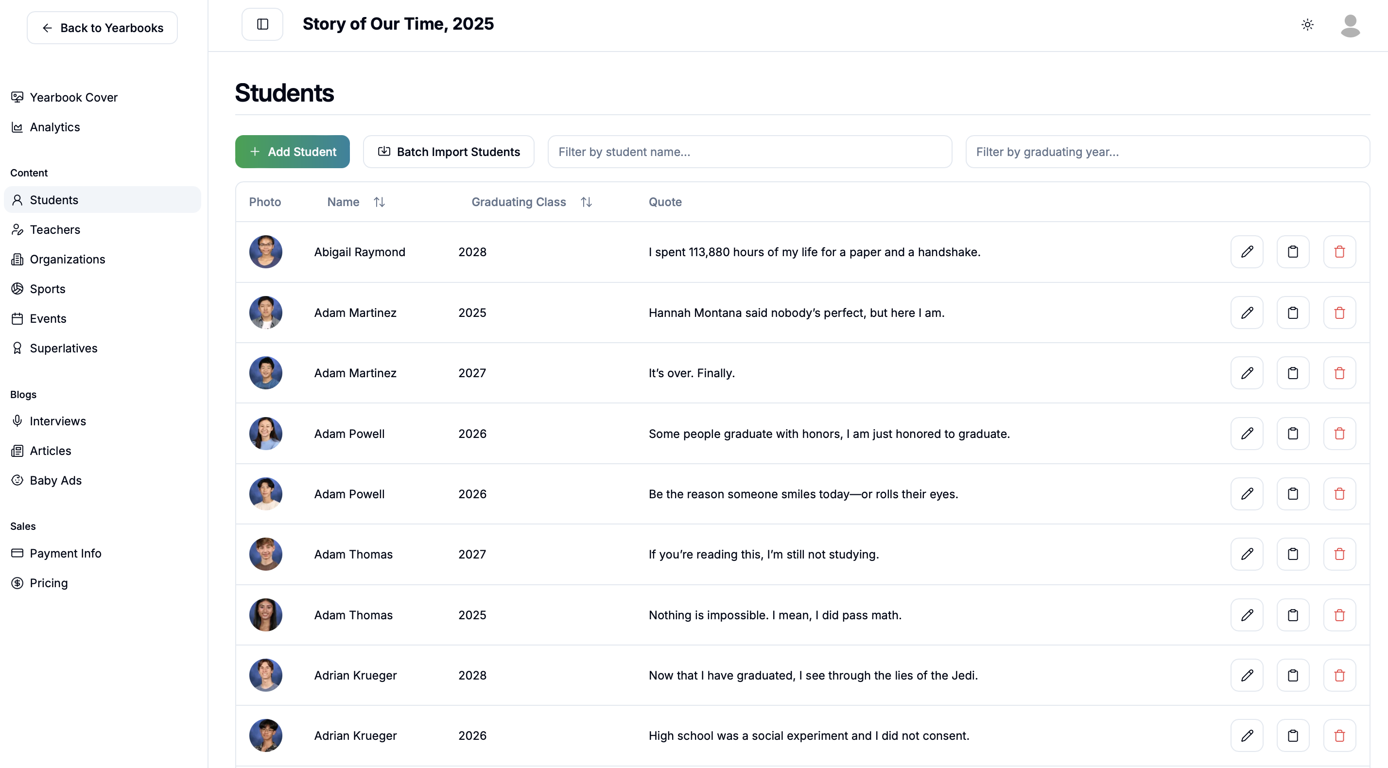This screenshot has height=768, width=1388.
Task: Copy Adam Martinez's 2025 entry using clipboard icon
Action: click(1293, 313)
